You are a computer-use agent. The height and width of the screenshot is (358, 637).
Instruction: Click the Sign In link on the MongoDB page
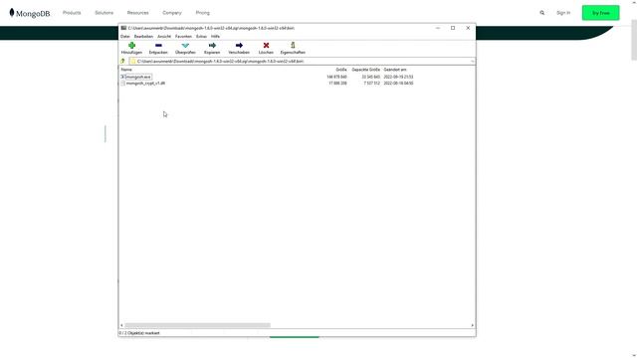coord(563,13)
